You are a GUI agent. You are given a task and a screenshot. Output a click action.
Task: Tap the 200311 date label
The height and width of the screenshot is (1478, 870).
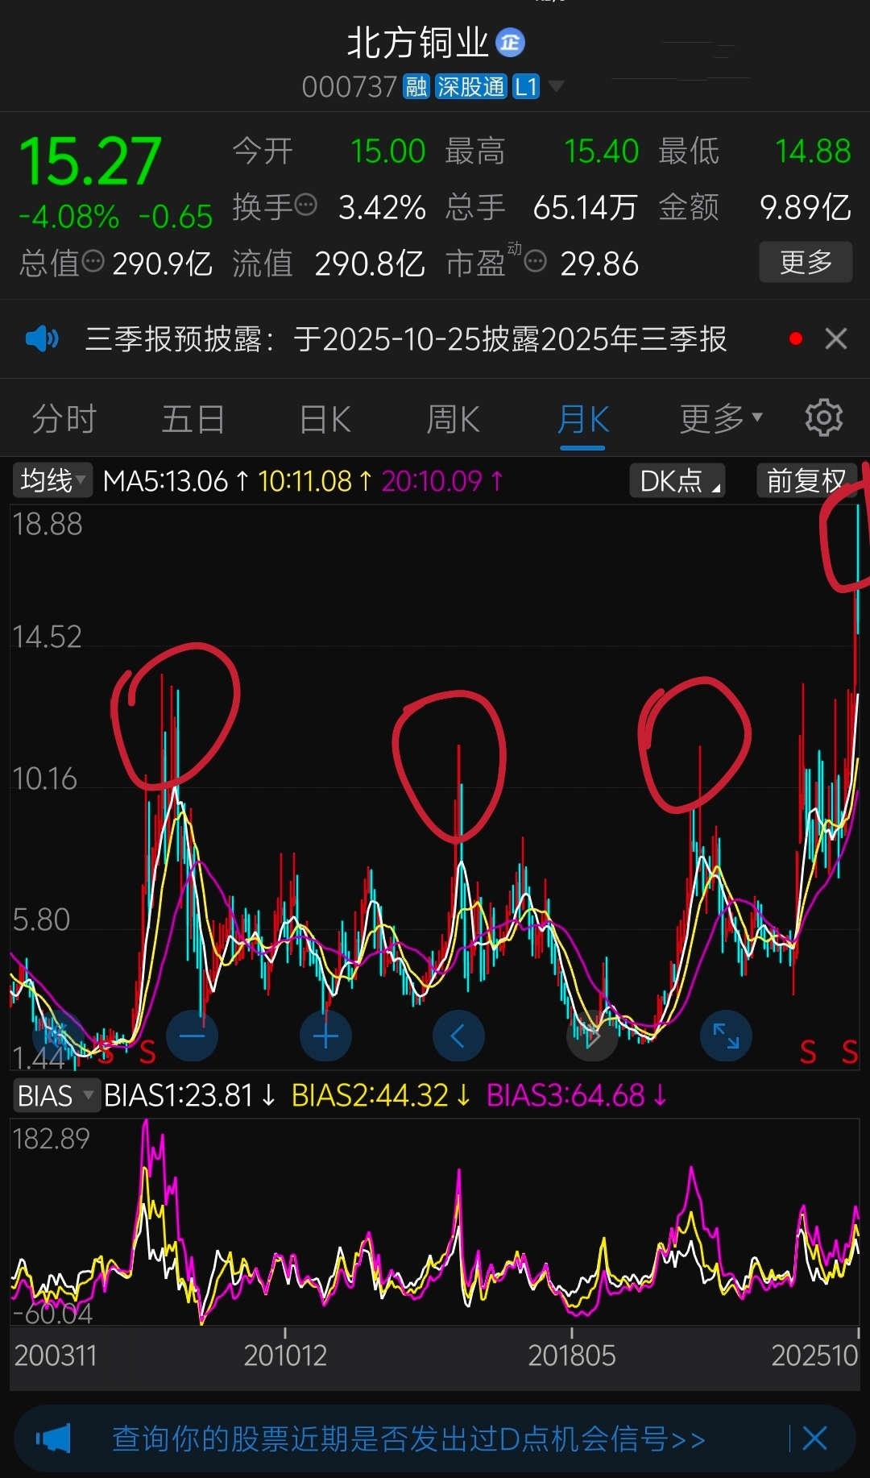coord(56,1356)
